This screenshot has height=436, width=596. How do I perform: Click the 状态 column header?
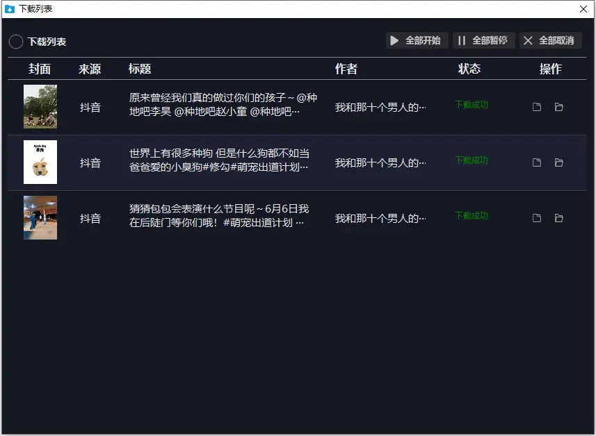click(469, 69)
